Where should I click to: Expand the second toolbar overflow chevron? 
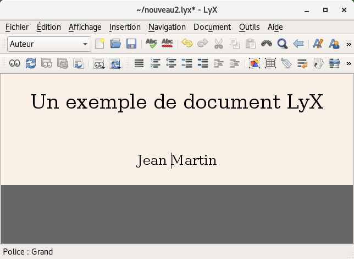coord(349,63)
